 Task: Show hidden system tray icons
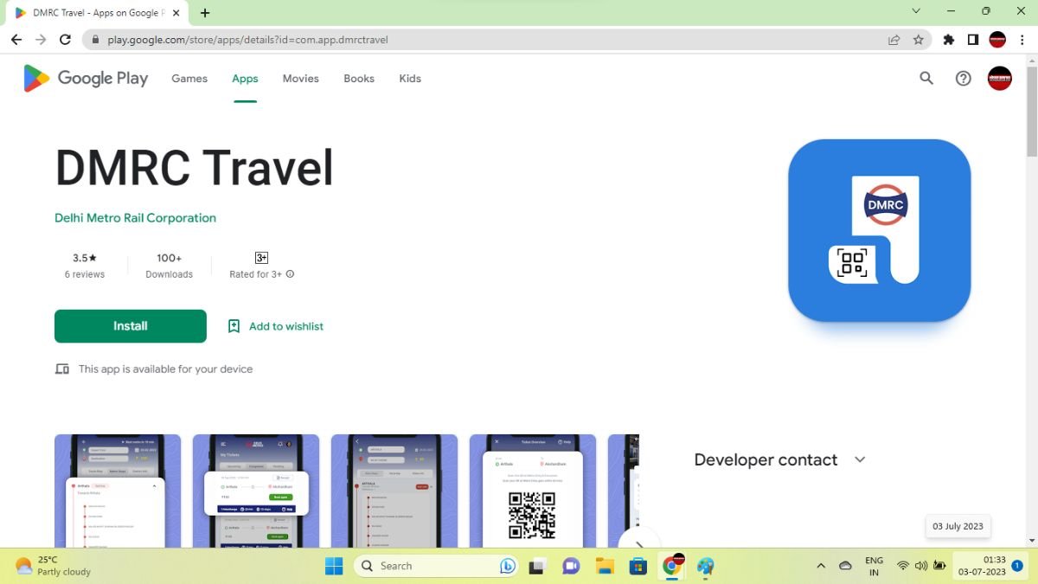pyautogui.click(x=820, y=566)
